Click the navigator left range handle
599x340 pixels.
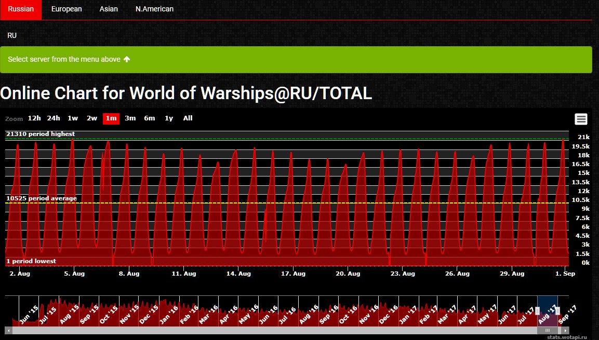pos(538,311)
